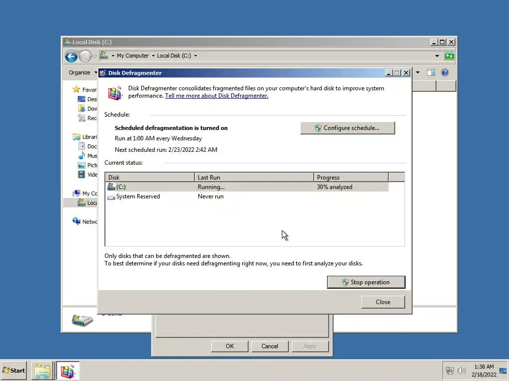
Task: Sort by the Last Run column header
Action: tap(254, 178)
